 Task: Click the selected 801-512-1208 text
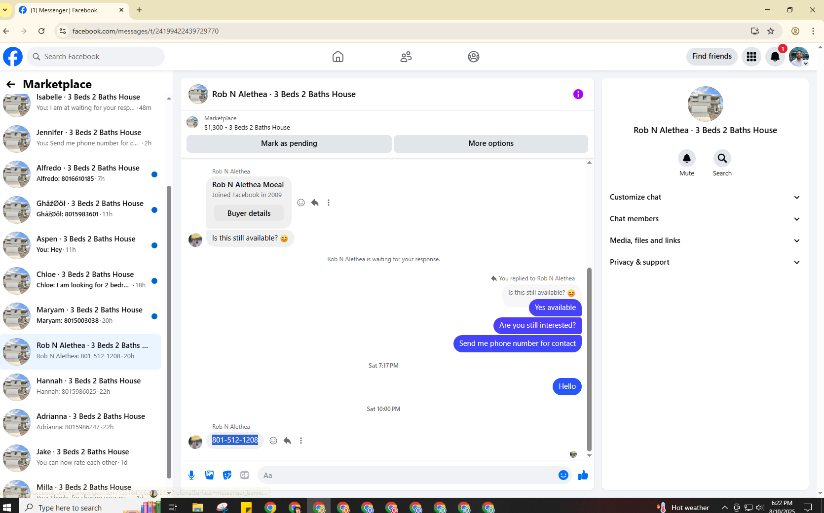click(235, 440)
